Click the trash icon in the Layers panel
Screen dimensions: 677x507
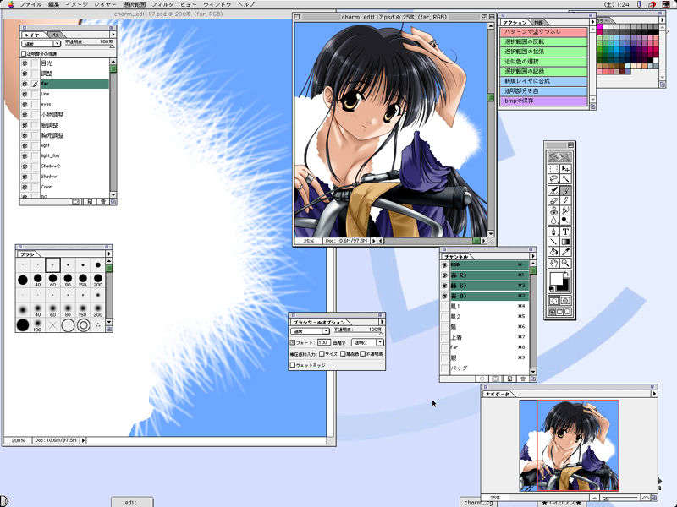point(102,202)
